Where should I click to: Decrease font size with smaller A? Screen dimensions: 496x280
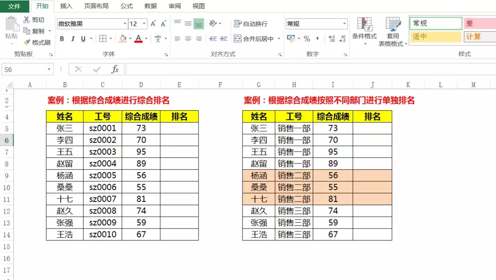point(163,24)
